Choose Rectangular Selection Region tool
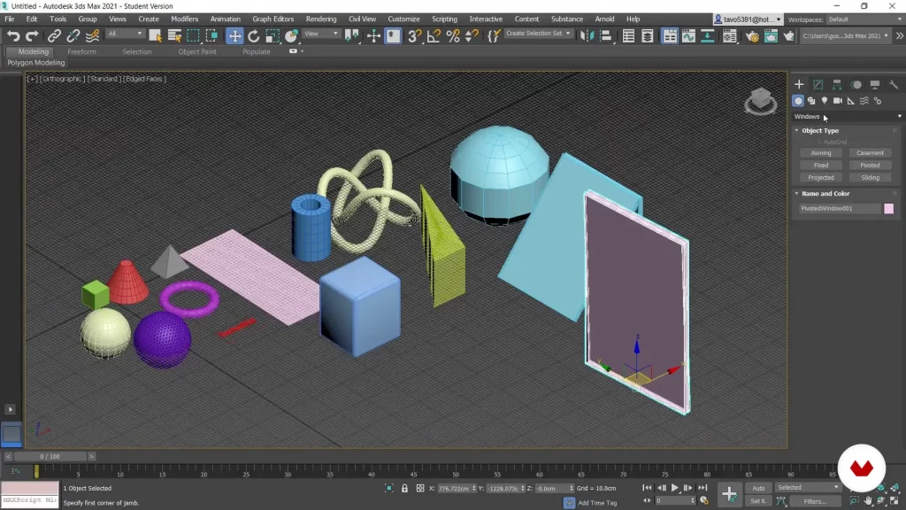 point(193,35)
